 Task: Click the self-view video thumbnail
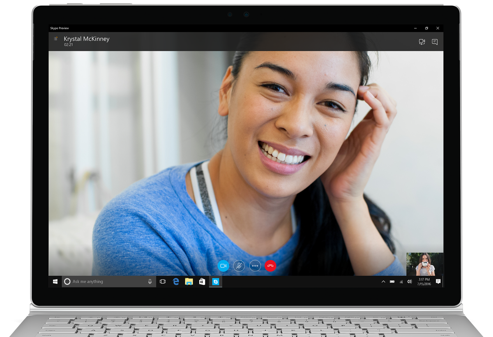(x=425, y=264)
